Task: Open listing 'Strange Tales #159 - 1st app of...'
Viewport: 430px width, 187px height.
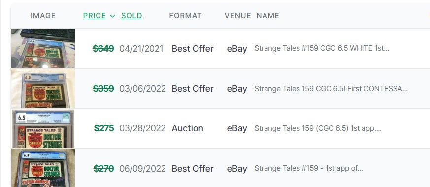Action: pos(308,168)
